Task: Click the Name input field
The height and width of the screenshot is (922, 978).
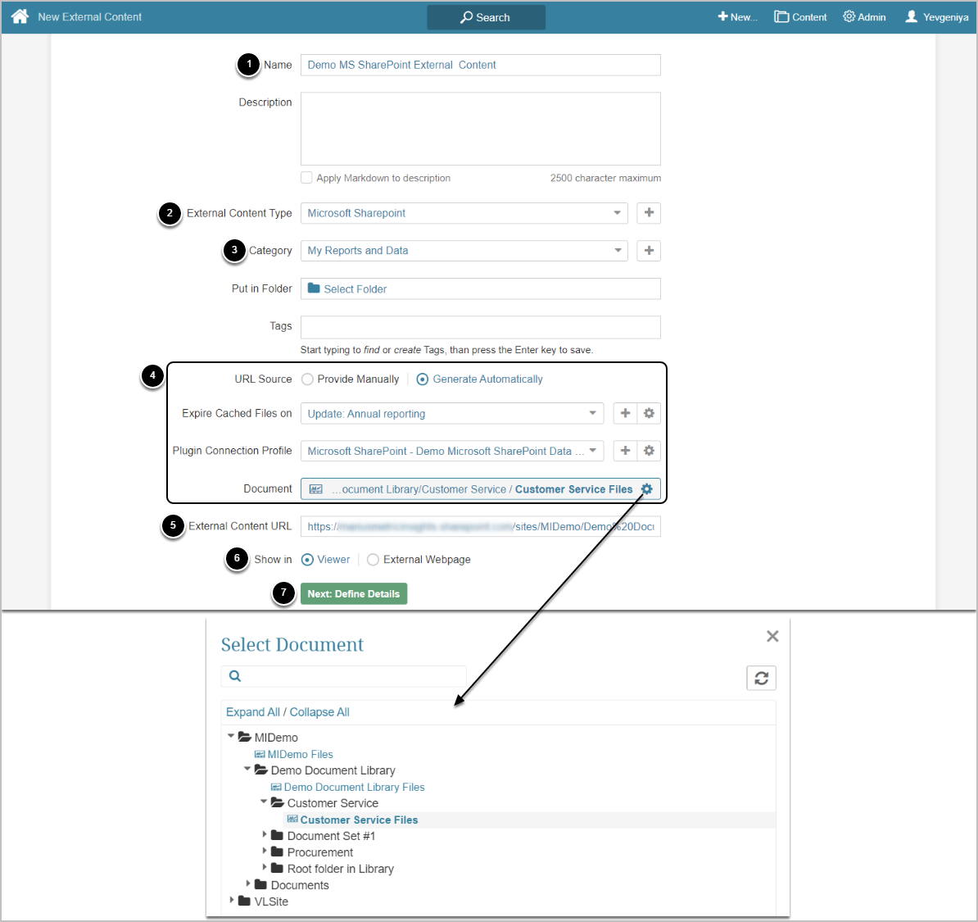Action: [x=480, y=65]
